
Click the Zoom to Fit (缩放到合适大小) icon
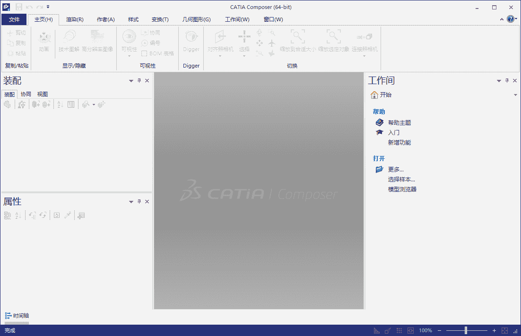click(297, 37)
